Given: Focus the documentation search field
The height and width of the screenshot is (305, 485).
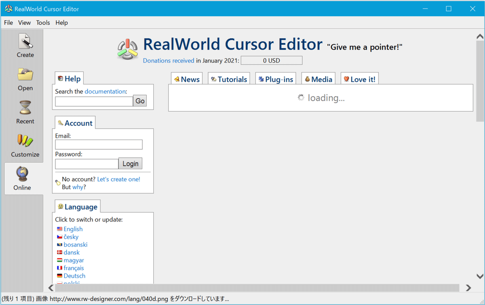Looking at the screenshot, I should pyautogui.click(x=94, y=101).
